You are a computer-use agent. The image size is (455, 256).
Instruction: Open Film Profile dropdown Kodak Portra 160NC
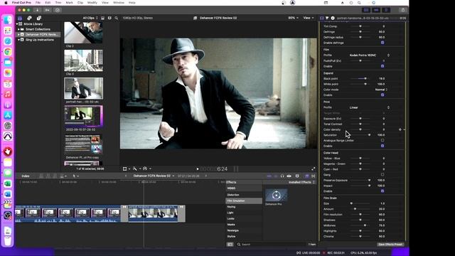tap(369, 55)
